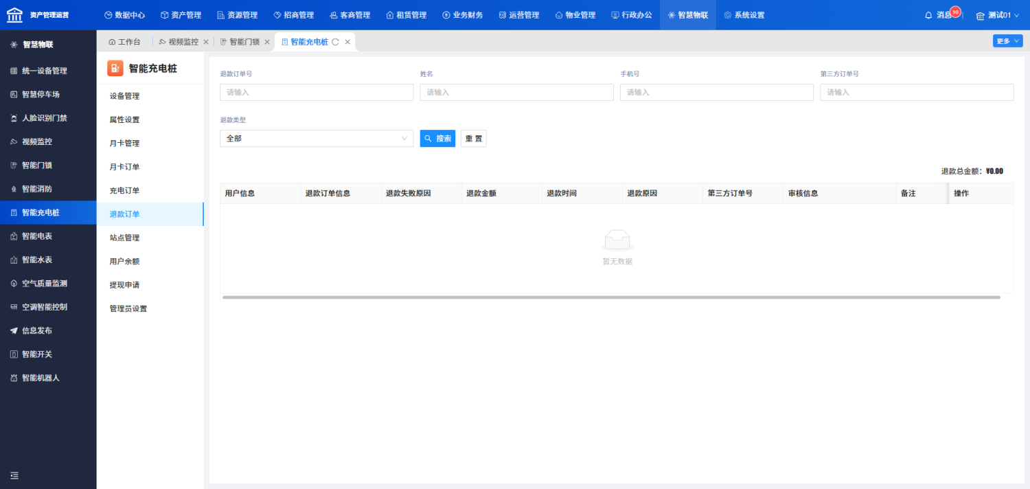Screen dimensions: 1030x489
Task: Open 月卡管理 submenu item
Action: click(150, 143)
